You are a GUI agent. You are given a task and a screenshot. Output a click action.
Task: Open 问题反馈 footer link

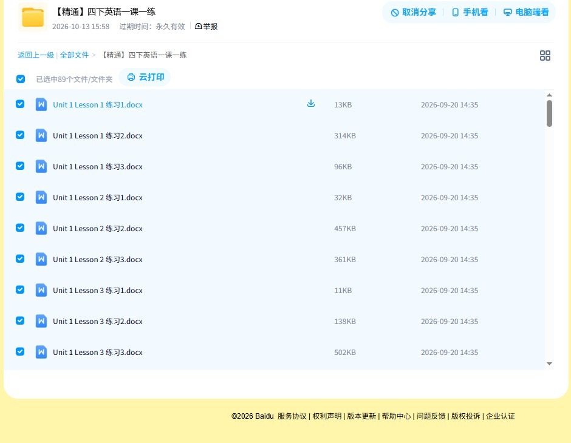431,416
